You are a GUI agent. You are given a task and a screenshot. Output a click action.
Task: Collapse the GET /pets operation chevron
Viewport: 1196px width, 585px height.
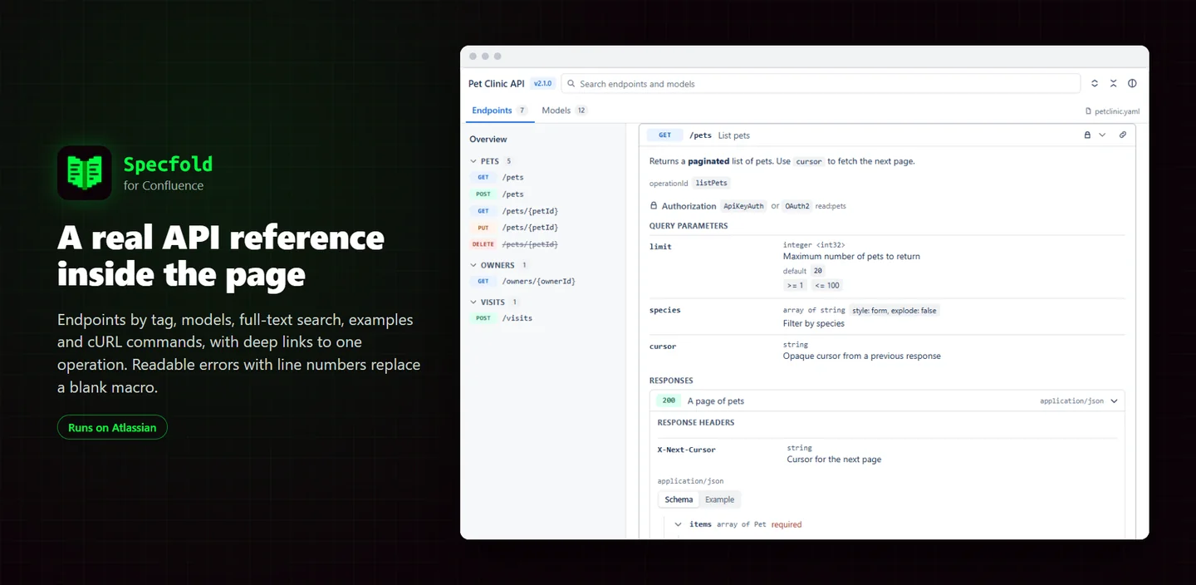(1102, 135)
